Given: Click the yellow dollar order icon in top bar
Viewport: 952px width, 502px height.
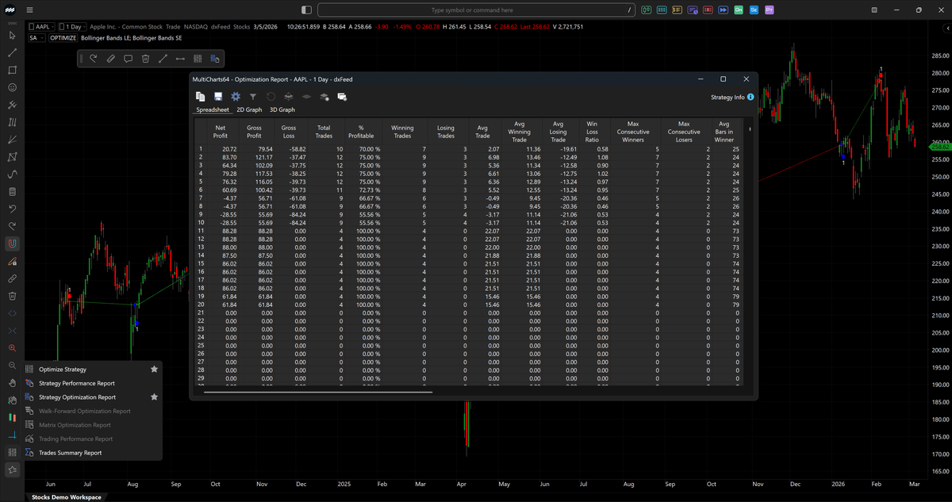Looking at the screenshot, I should point(677,10).
